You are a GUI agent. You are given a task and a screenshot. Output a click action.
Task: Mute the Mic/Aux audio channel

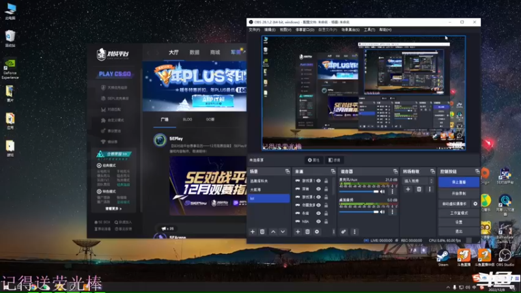pos(382,191)
